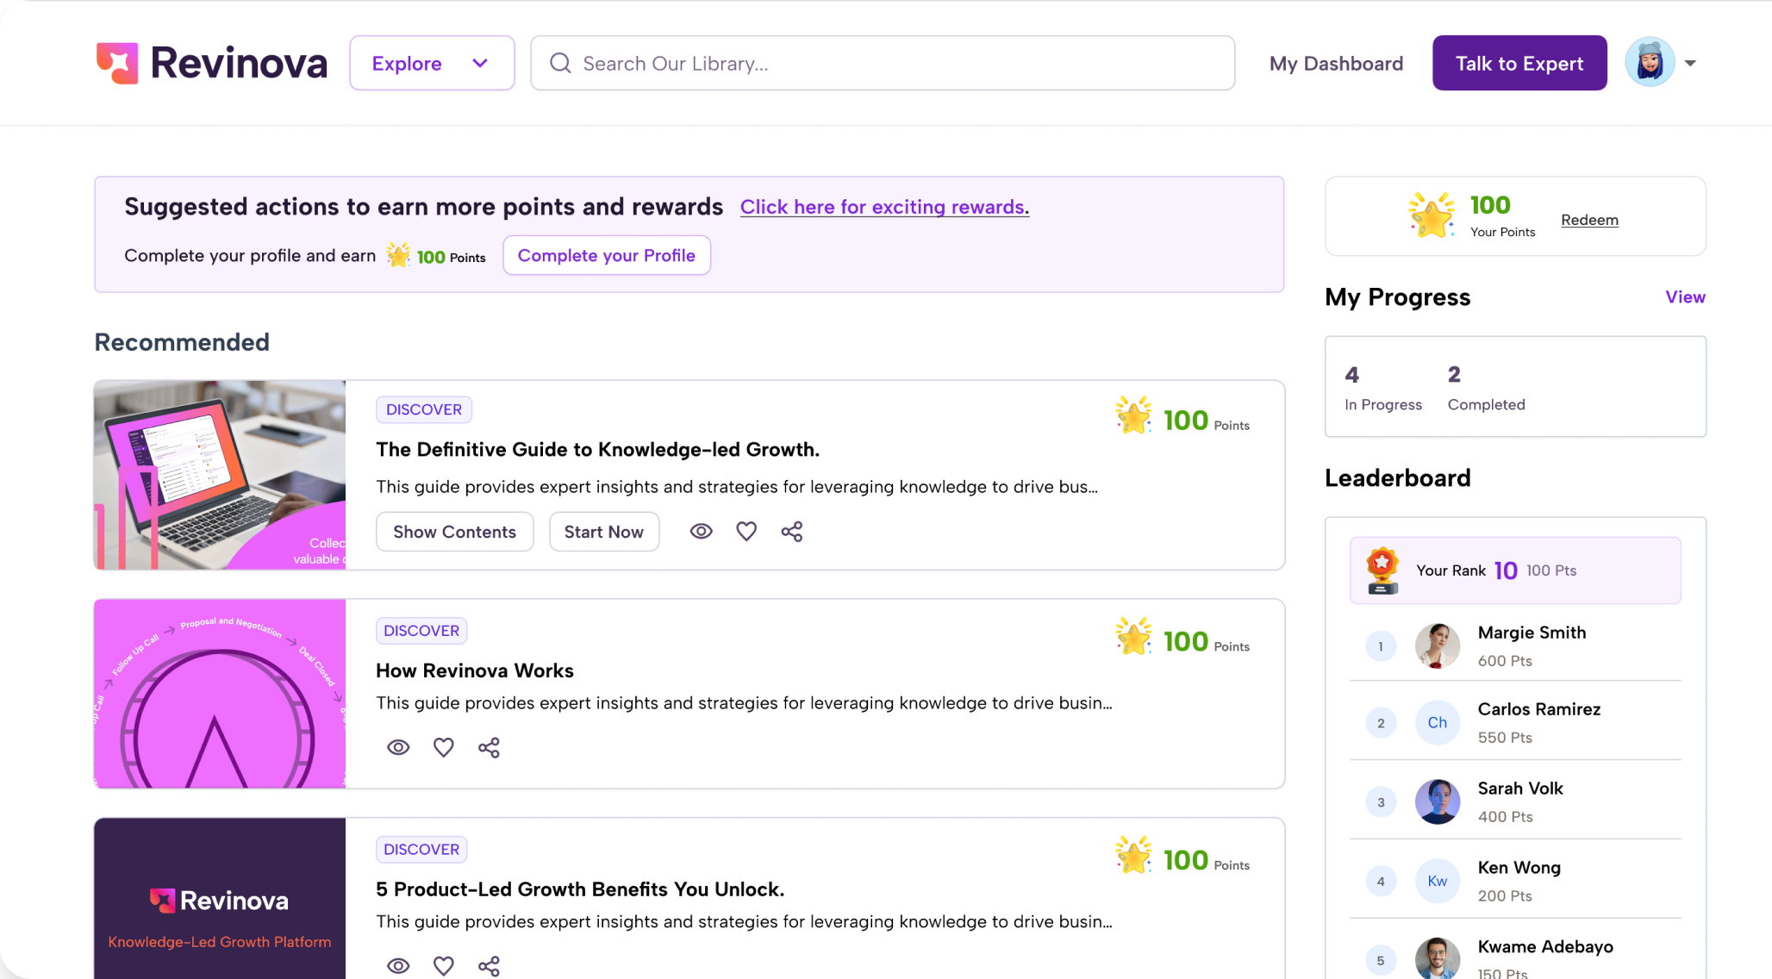
Task: Click Carlos Ramirez's Ch avatar
Action: (1438, 723)
